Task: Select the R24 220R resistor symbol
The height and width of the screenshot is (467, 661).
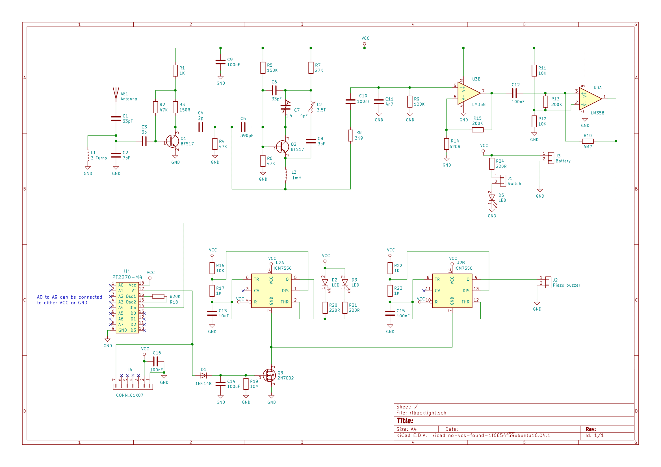Action: 492,164
